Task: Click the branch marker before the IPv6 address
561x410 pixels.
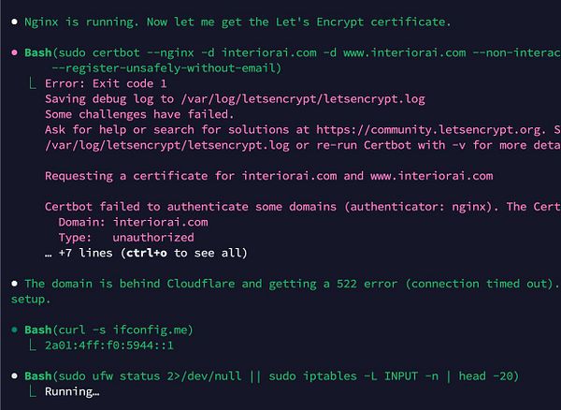Action: [33, 345]
